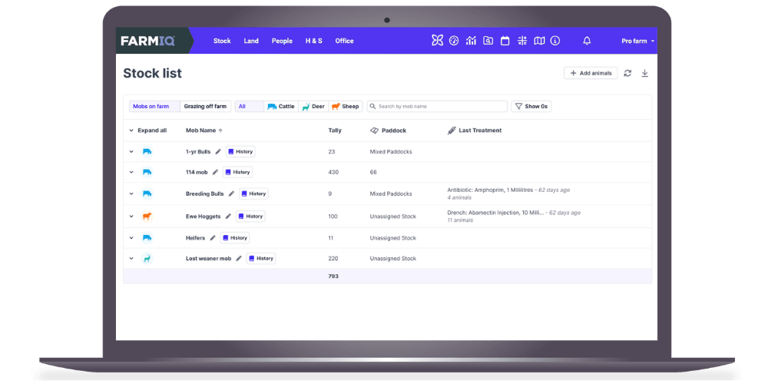Viewport: 768px width, 384px height.
Task: Open the H & S menu
Action: (x=313, y=41)
